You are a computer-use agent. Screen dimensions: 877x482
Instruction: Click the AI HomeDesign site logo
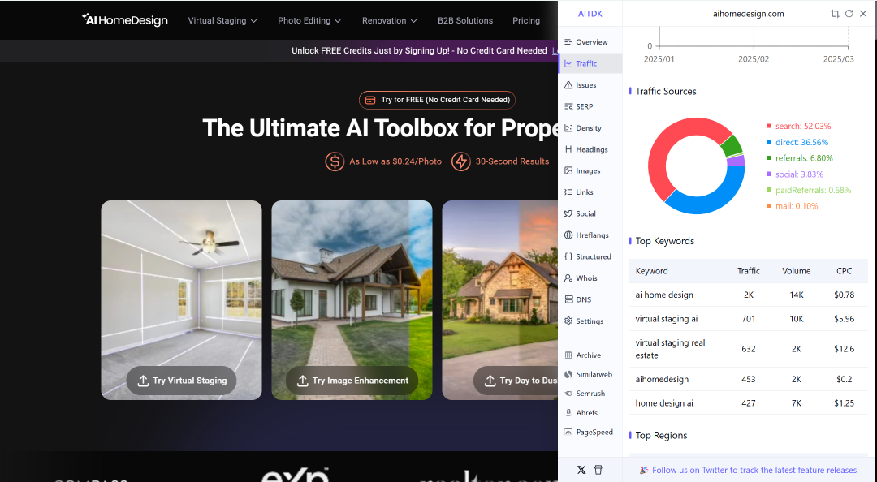[125, 20]
